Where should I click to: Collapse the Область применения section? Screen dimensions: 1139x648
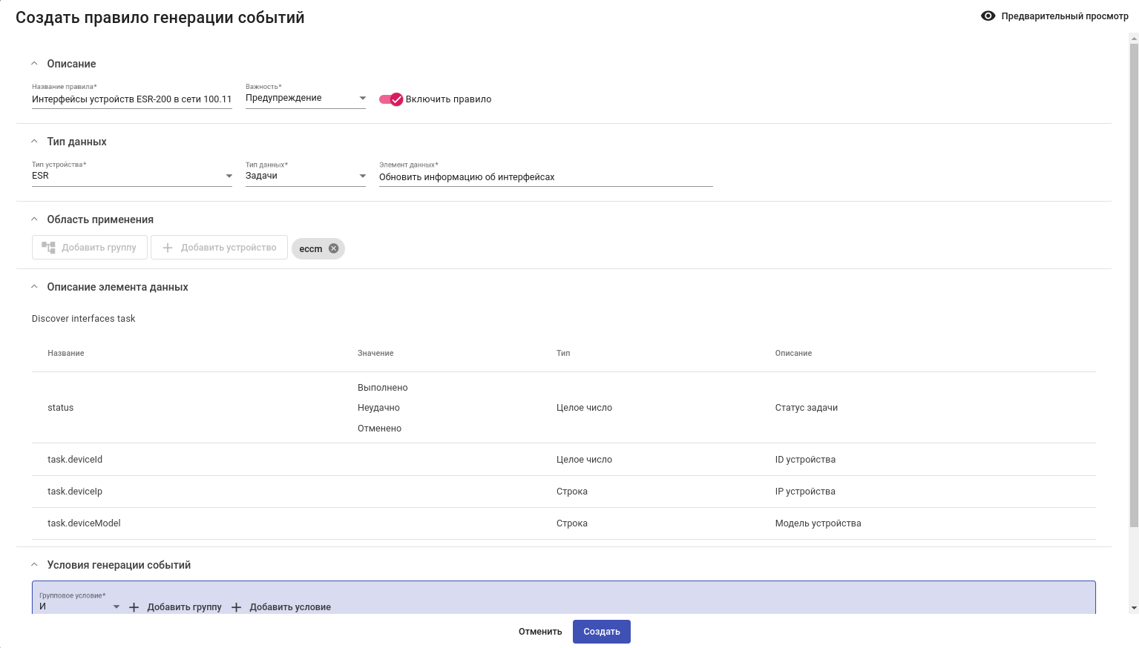[34, 219]
